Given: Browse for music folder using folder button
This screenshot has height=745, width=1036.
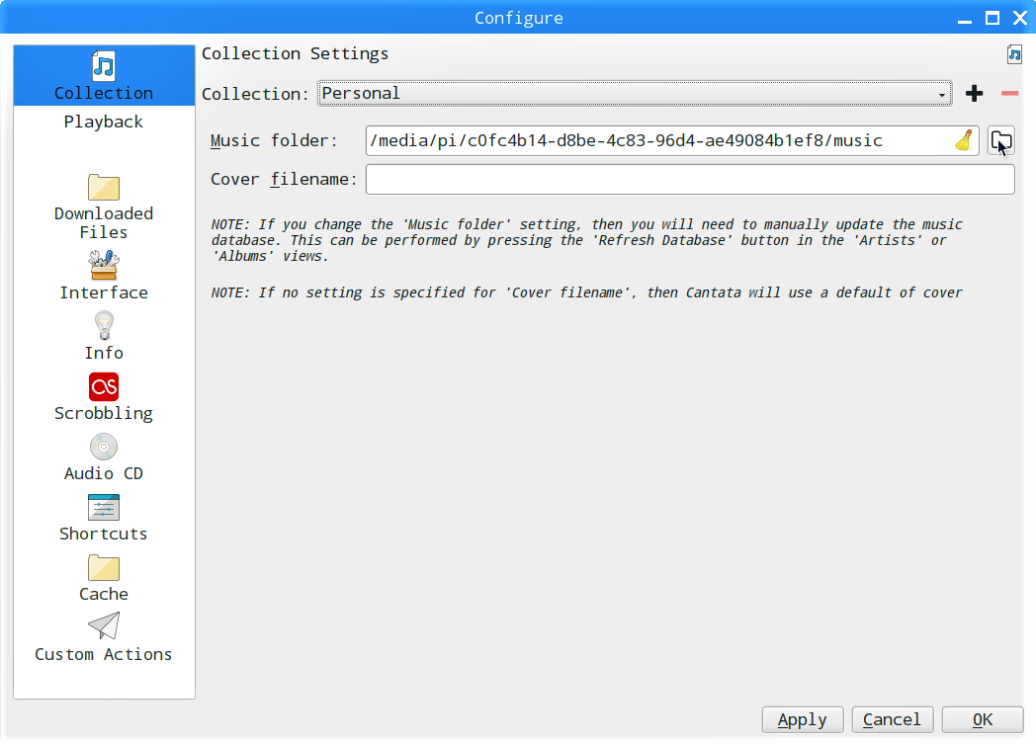Looking at the screenshot, I should click(1001, 141).
